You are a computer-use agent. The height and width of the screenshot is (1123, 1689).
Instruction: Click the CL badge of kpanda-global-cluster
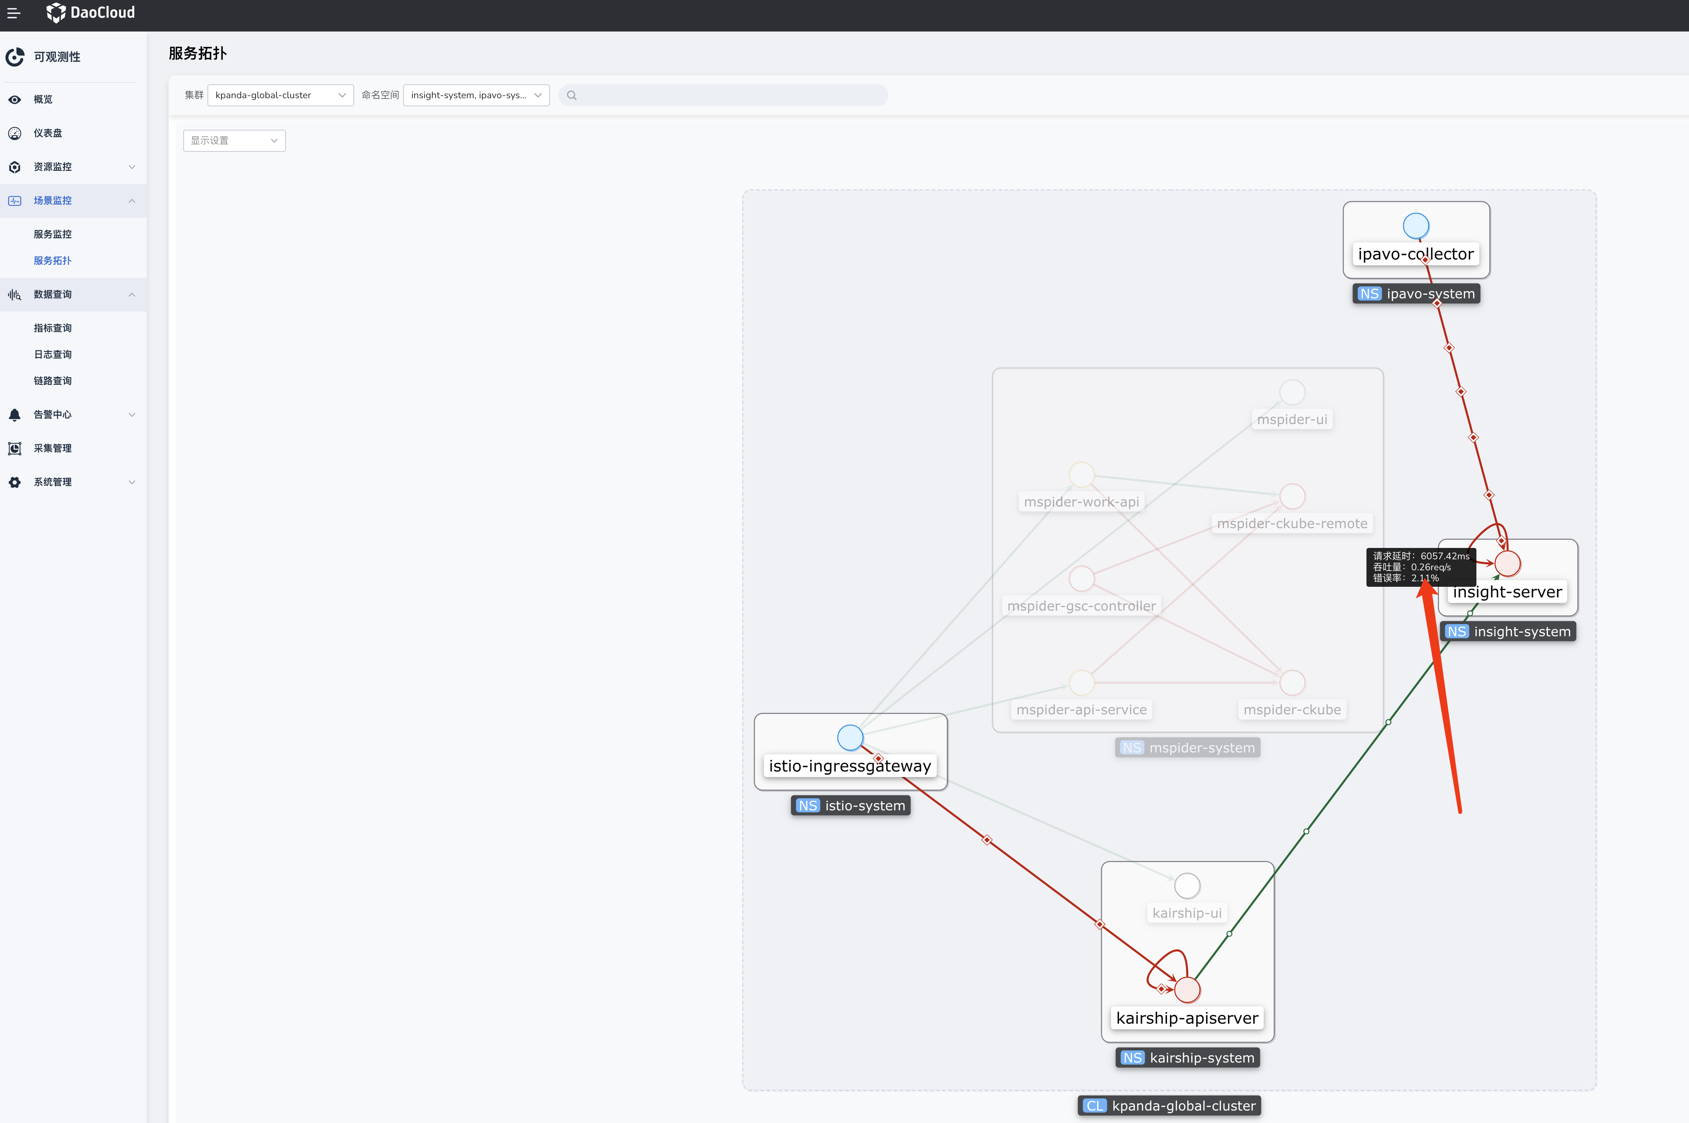pyautogui.click(x=1094, y=1106)
